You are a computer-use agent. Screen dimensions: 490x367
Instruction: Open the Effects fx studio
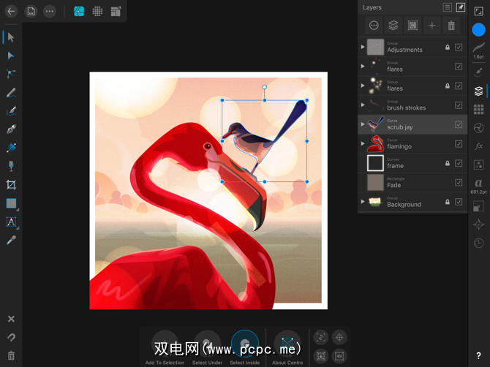(x=478, y=146)
